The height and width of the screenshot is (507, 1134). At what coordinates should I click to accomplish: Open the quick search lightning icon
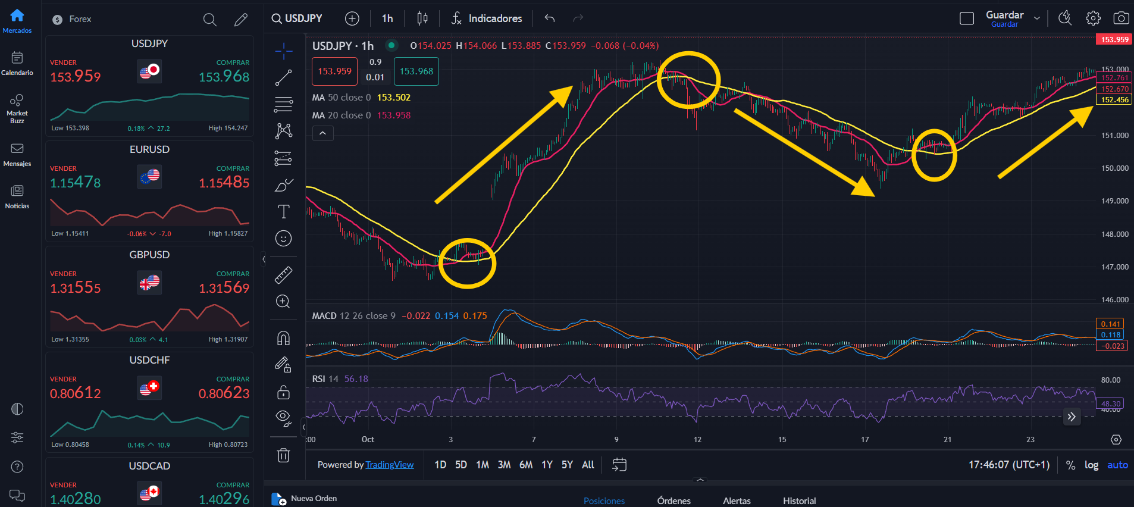pyautogui.click(x=1065, y=18)
